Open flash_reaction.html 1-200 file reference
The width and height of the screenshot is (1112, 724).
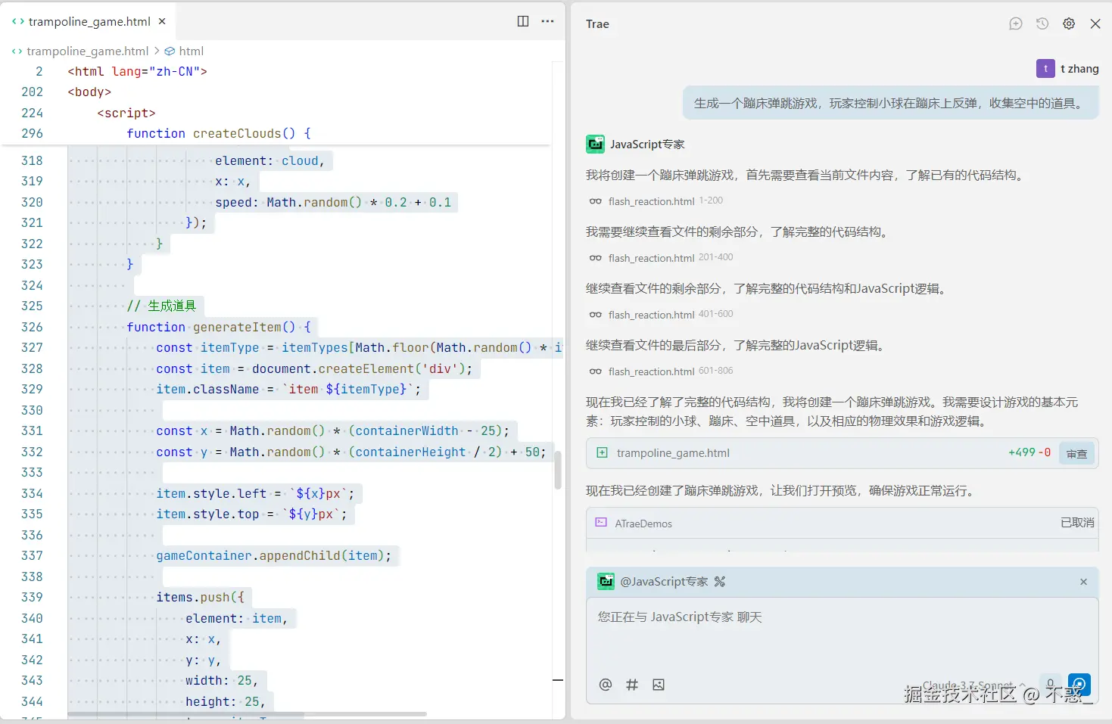coord(656,201)
